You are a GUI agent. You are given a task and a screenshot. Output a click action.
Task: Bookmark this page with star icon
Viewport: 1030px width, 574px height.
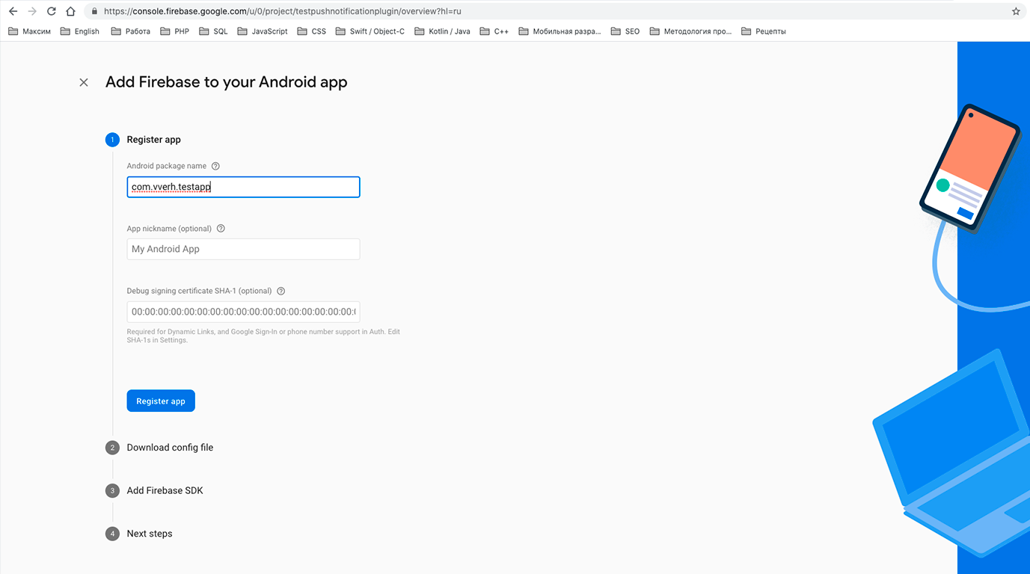pos(1016,11)
